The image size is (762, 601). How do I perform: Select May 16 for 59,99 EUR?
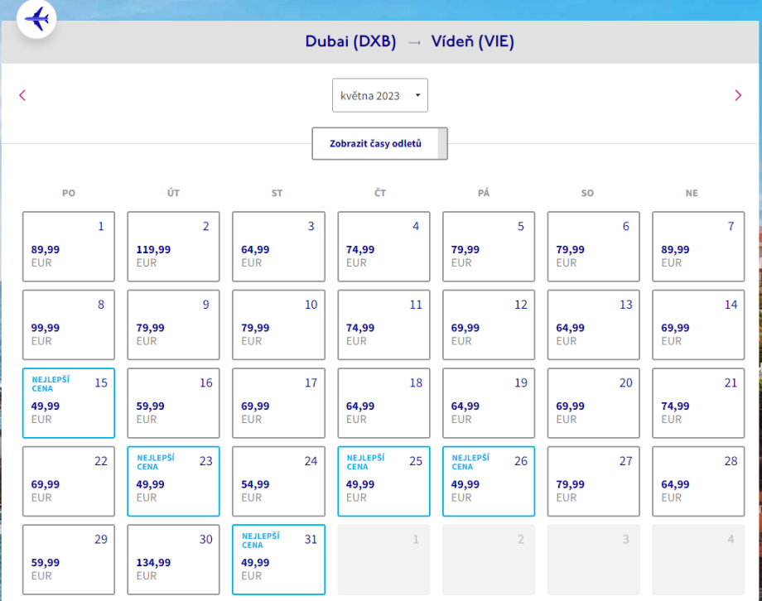coord(173,403)
